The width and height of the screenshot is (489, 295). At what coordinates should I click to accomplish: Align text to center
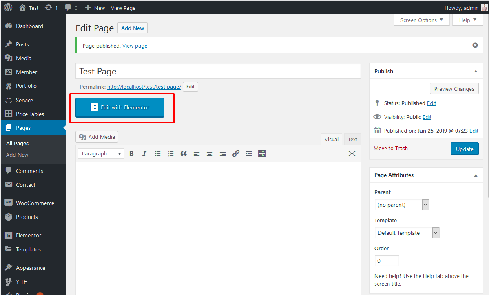[210, 153]
